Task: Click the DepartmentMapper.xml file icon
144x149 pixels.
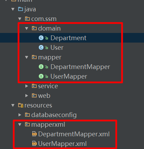Action: 34,134
